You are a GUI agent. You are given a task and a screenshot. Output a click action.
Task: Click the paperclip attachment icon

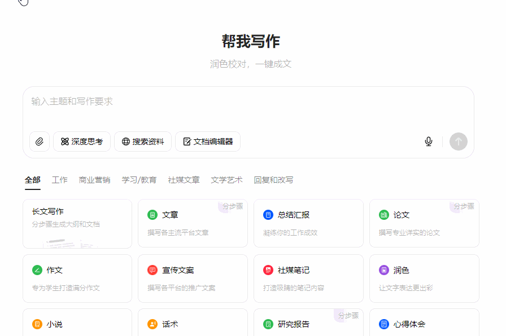[x=40, y=142]
